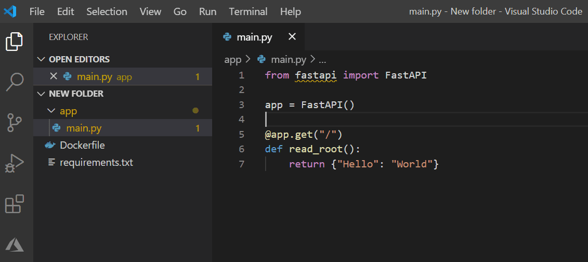588x262 pixels.
Task: Collapse the app folder
Action: pyautogui.click(x=51, y=111)
